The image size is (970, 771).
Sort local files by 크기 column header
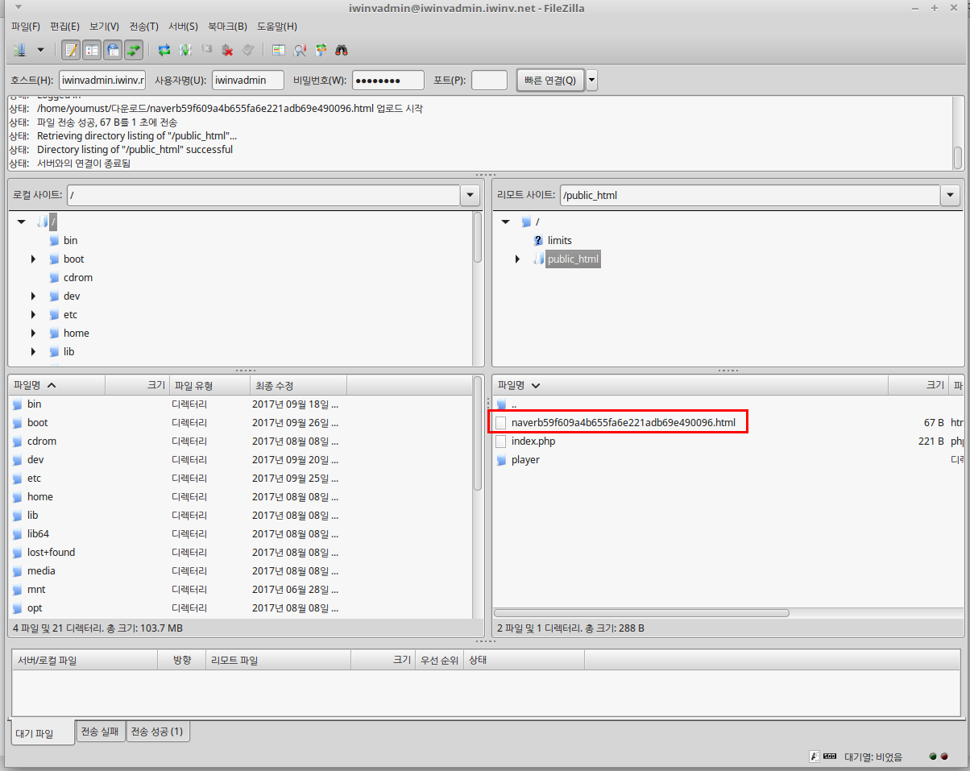click(x=137, y=385)
